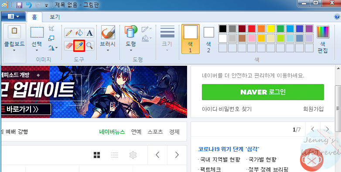Pick the red color swatch
Image resolution: width=341 pixels, height=172 pixels.
pyautogui.click(x=252, y=29)
